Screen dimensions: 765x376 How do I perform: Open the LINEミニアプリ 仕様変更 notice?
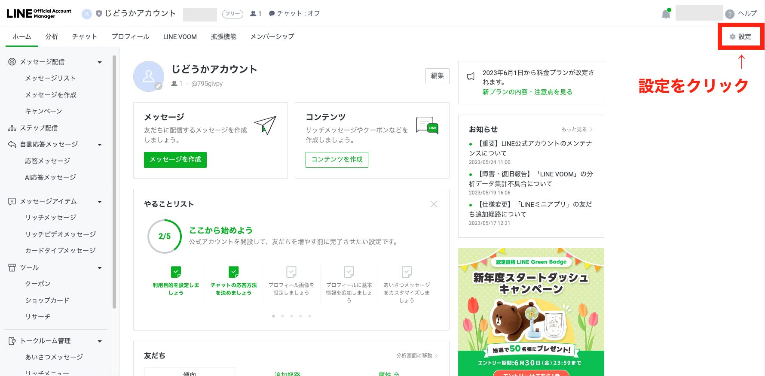point(531,209)
